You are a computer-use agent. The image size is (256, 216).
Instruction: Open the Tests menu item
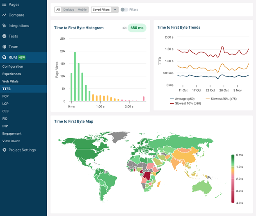click(23, 36)
